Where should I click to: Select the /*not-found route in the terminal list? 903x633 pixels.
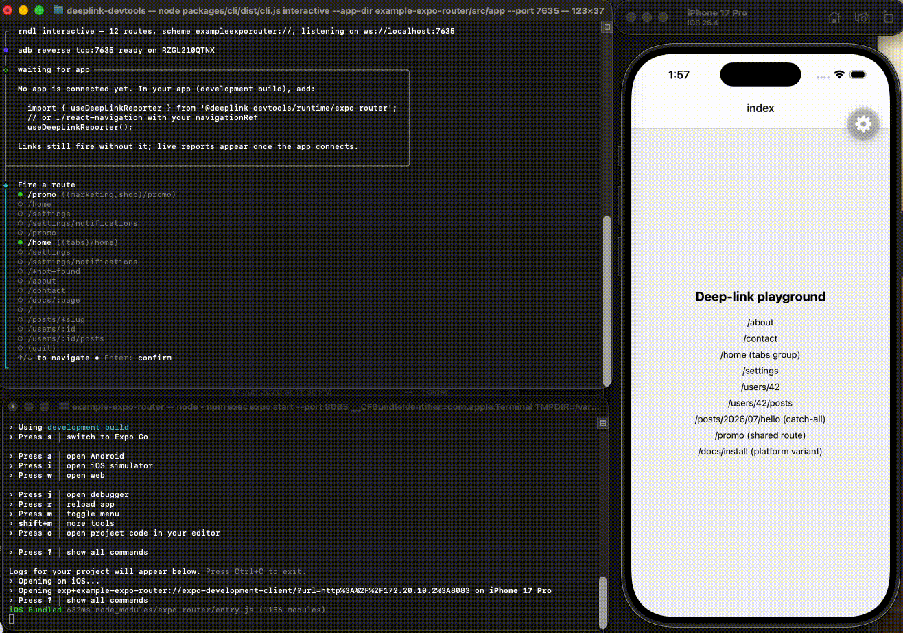[x=49, y=271]
